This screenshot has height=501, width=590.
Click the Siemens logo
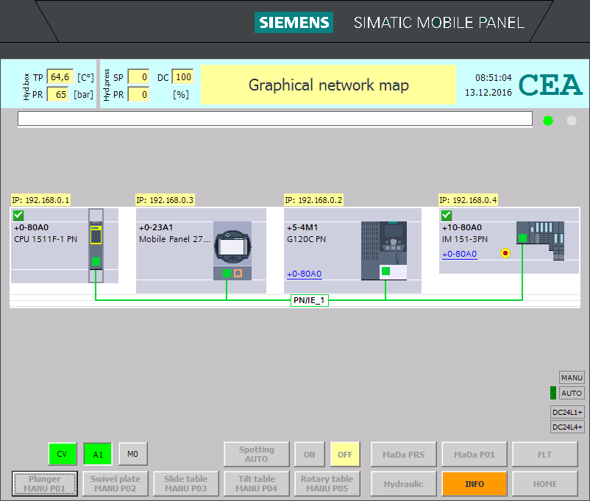click(x=294, y=23)
